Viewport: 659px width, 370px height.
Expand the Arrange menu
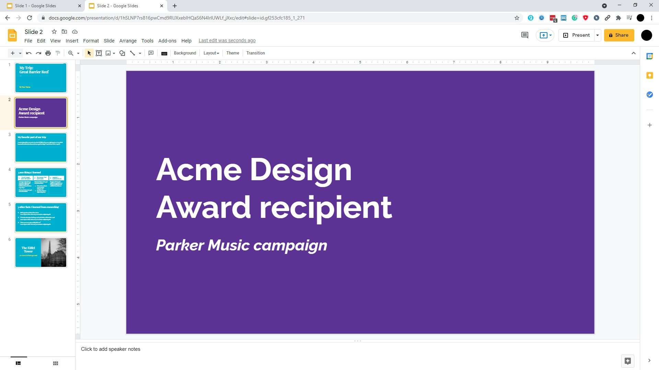click(128, 41)
